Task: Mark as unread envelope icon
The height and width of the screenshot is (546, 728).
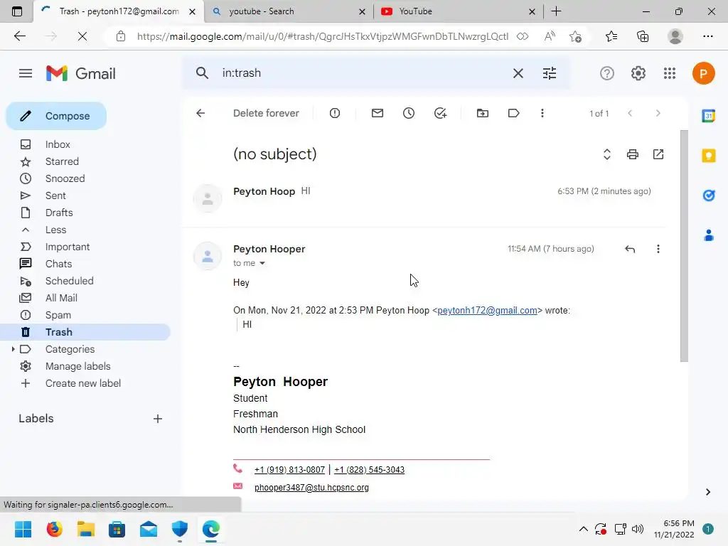Action: click(x=378, y=113)
